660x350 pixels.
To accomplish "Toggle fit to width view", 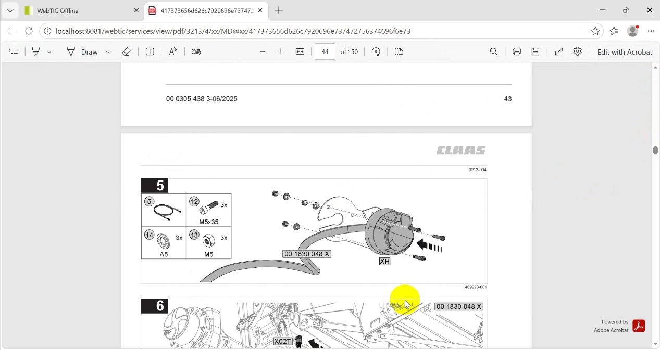I will (300, 51).
